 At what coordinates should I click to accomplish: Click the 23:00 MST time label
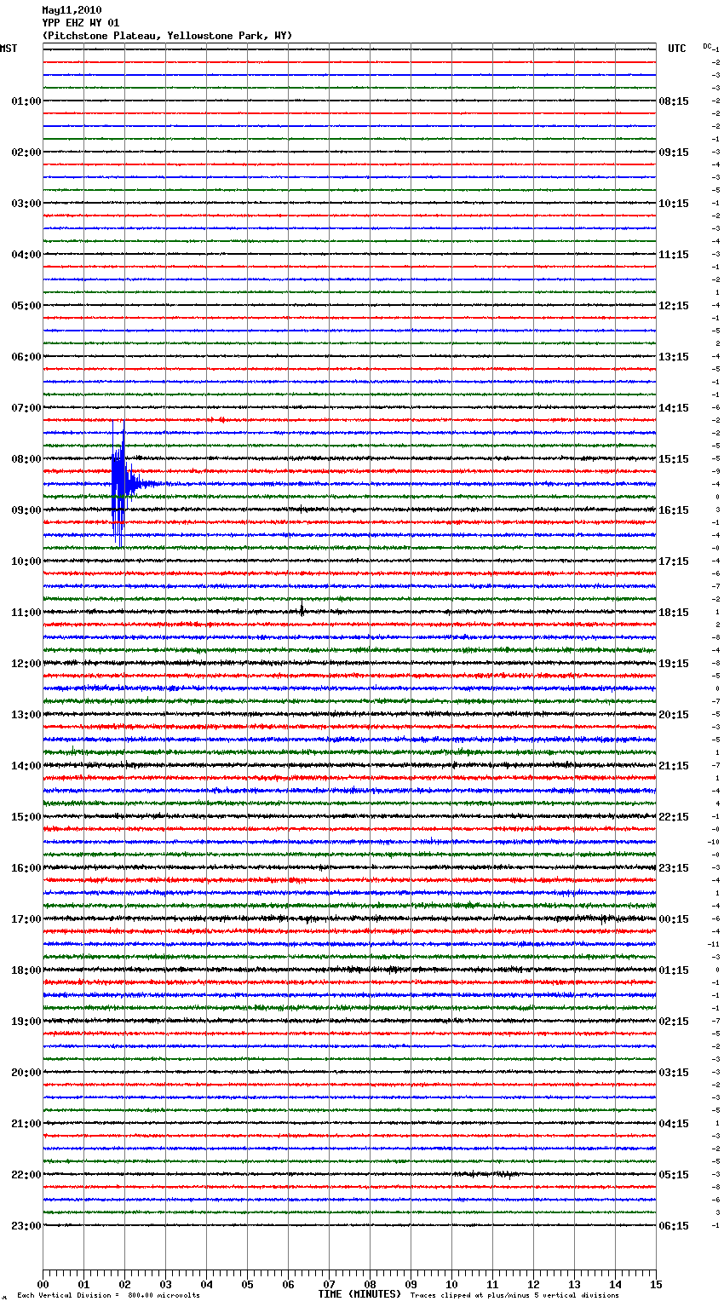26,1226
